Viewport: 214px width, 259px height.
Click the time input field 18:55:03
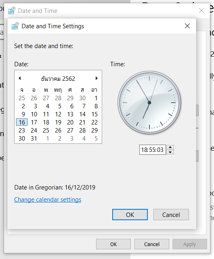(153, 150)
